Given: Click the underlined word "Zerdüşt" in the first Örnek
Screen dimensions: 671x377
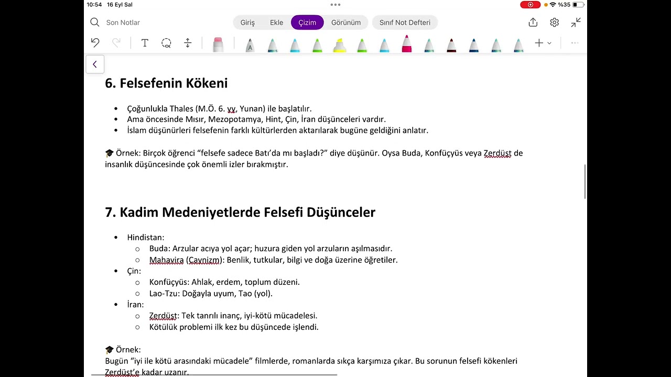Looking at the screenshot, I should pyautogui.click(x=497, y=153).
